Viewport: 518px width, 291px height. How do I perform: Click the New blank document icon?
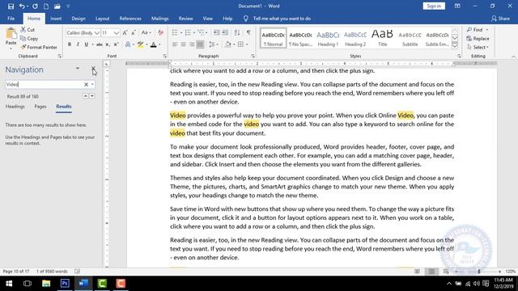[46, 6]
